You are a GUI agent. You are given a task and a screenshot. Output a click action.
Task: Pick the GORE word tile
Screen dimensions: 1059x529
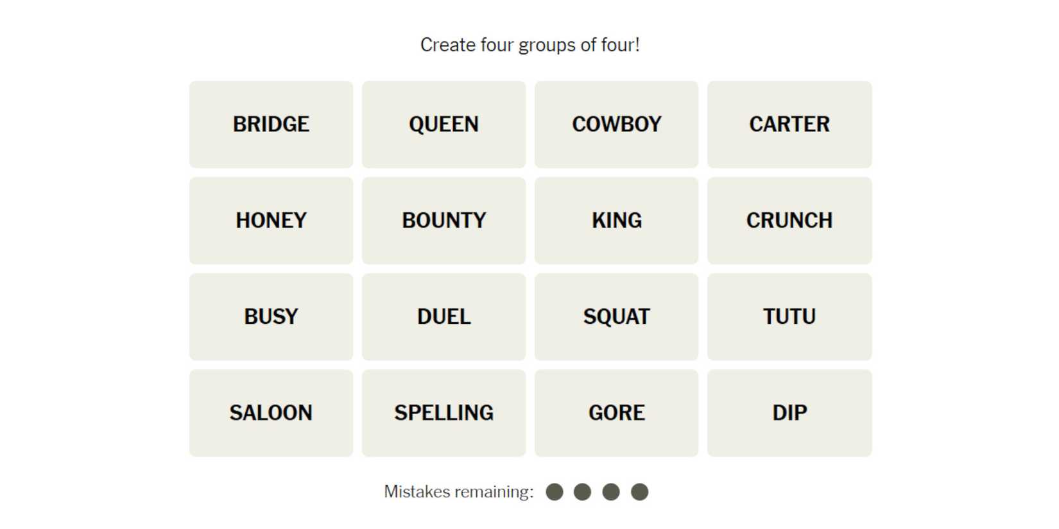616,413
